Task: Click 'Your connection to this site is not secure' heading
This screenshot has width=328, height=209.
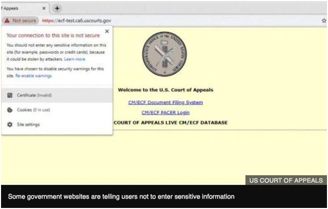Action: (53, 35)
